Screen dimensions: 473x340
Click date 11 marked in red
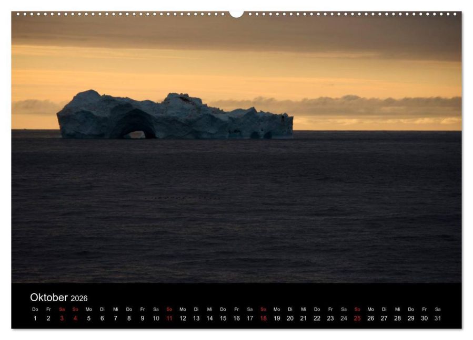pos(169,318)
